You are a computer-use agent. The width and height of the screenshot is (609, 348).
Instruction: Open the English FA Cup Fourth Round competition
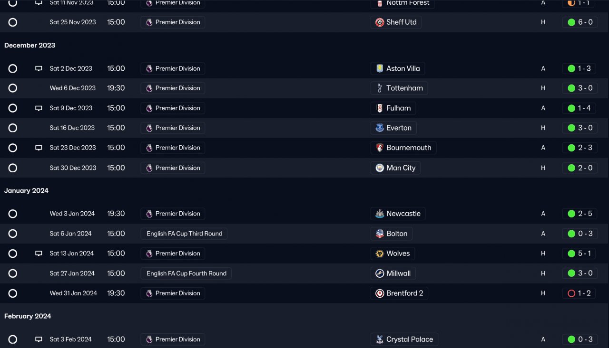point(186,273)
